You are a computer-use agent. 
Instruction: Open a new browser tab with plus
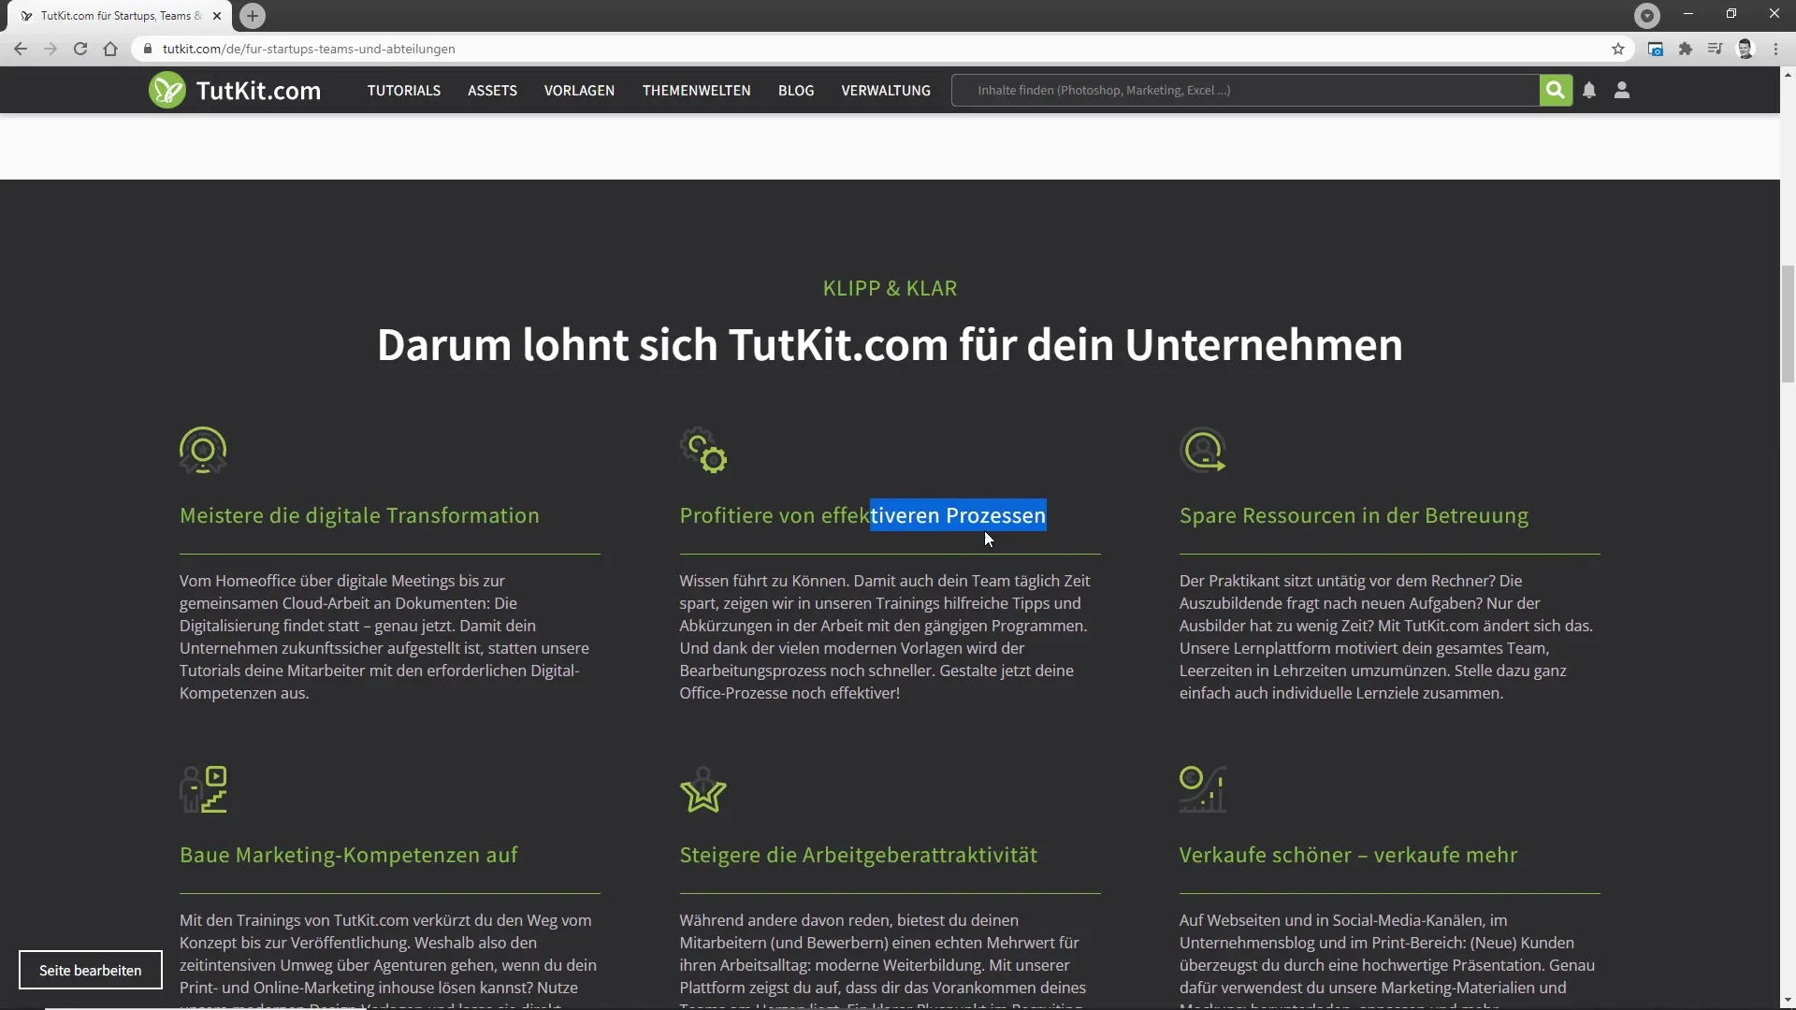(x=253, y=16)
